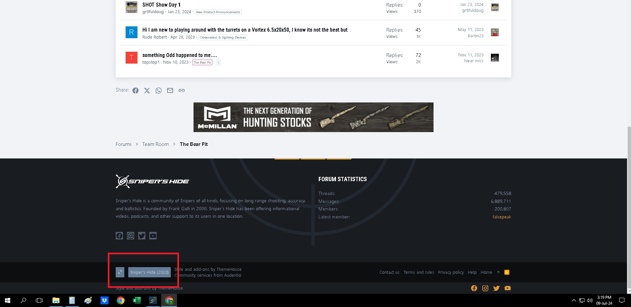Screen dimensions: 631x307
Task: Open the Team Room breadcrumb
Action: [156, 144]
